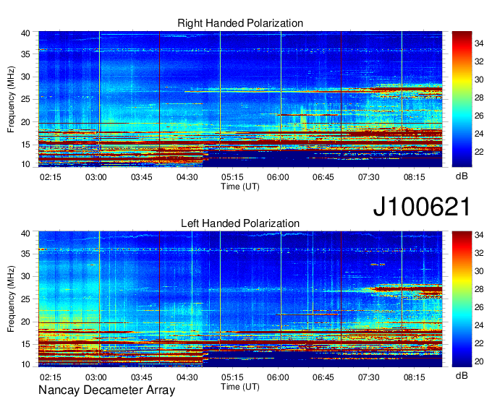Click the 30 frequency tick on bottom plot
492x399 pixels.
point(26,277)
